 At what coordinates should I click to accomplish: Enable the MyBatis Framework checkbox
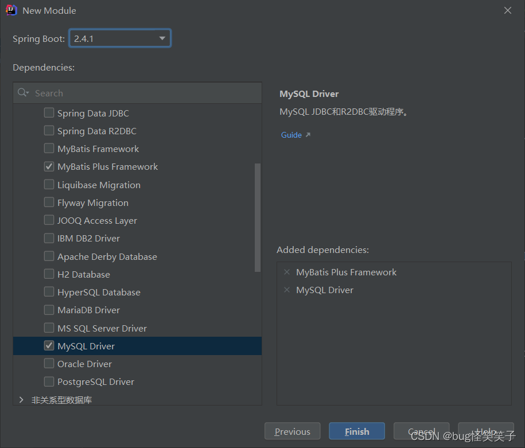tap(49, 149)
